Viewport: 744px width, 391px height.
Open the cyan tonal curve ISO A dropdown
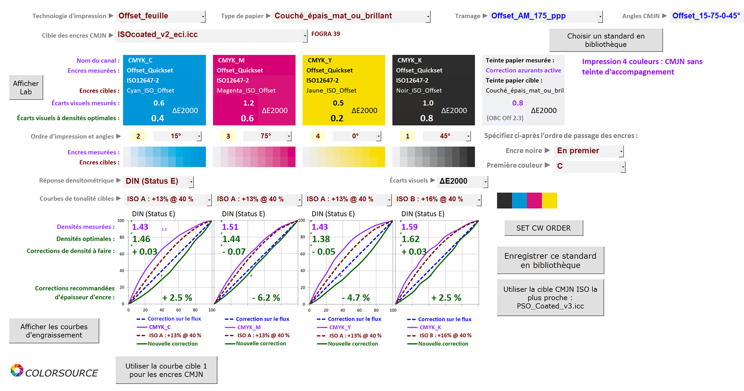[209, 200]
